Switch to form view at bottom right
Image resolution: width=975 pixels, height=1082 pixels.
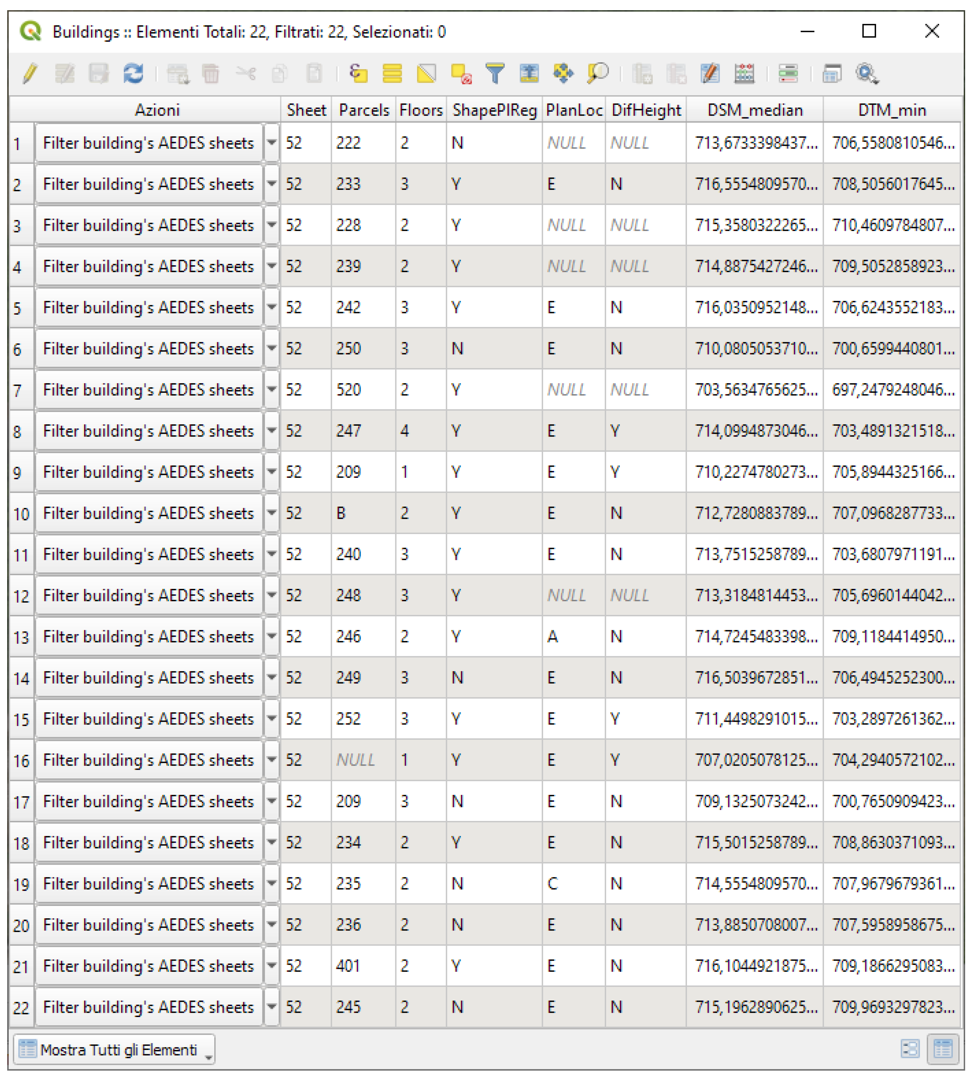pos(910,1048)
